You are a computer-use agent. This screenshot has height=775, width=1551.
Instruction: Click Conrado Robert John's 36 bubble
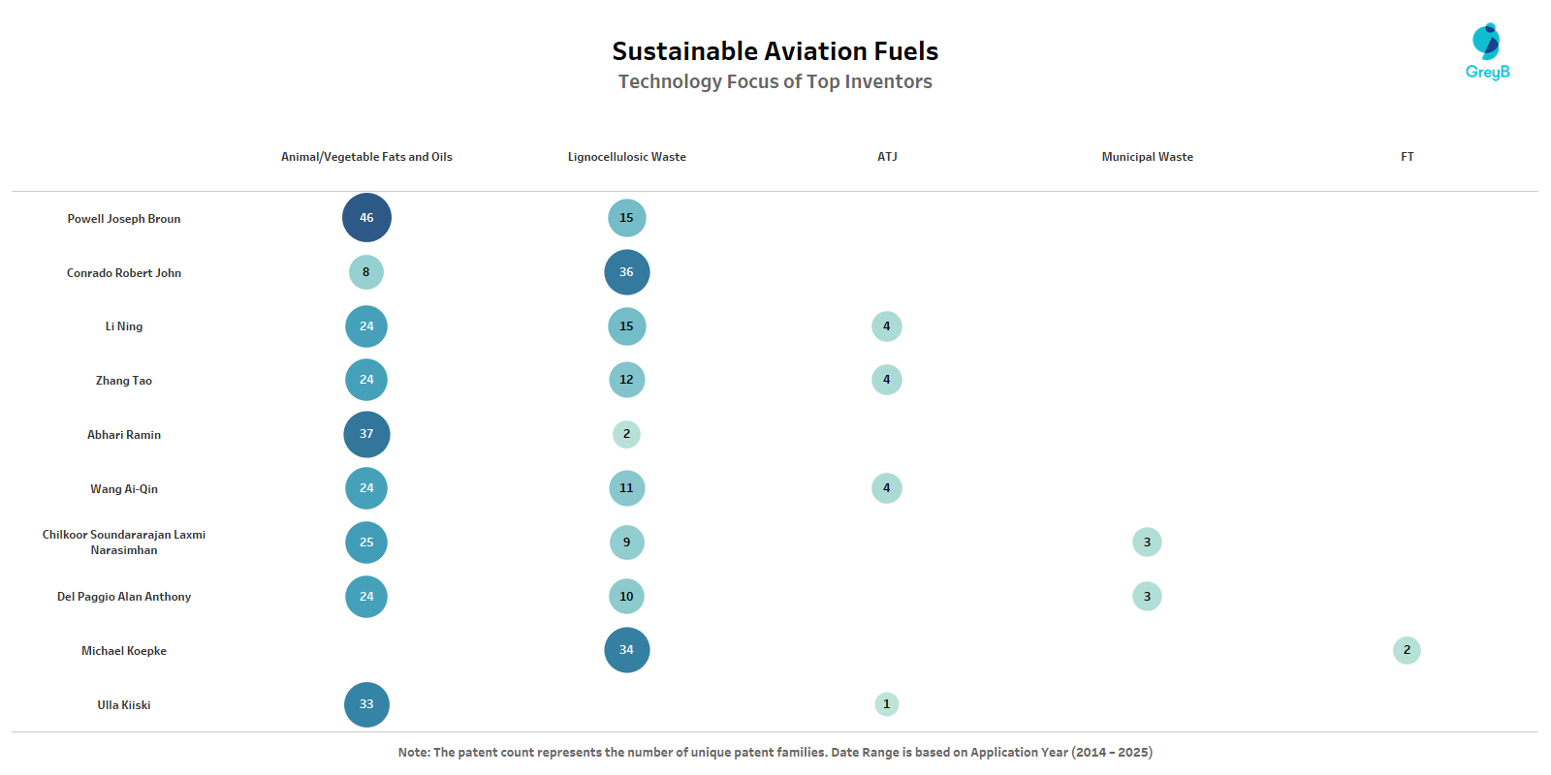pyautogui.click(x=626, y=272)
